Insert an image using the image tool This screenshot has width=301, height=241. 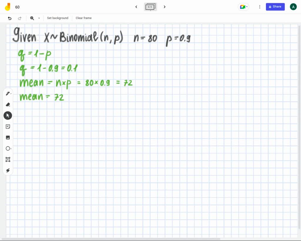click(8, 137)
